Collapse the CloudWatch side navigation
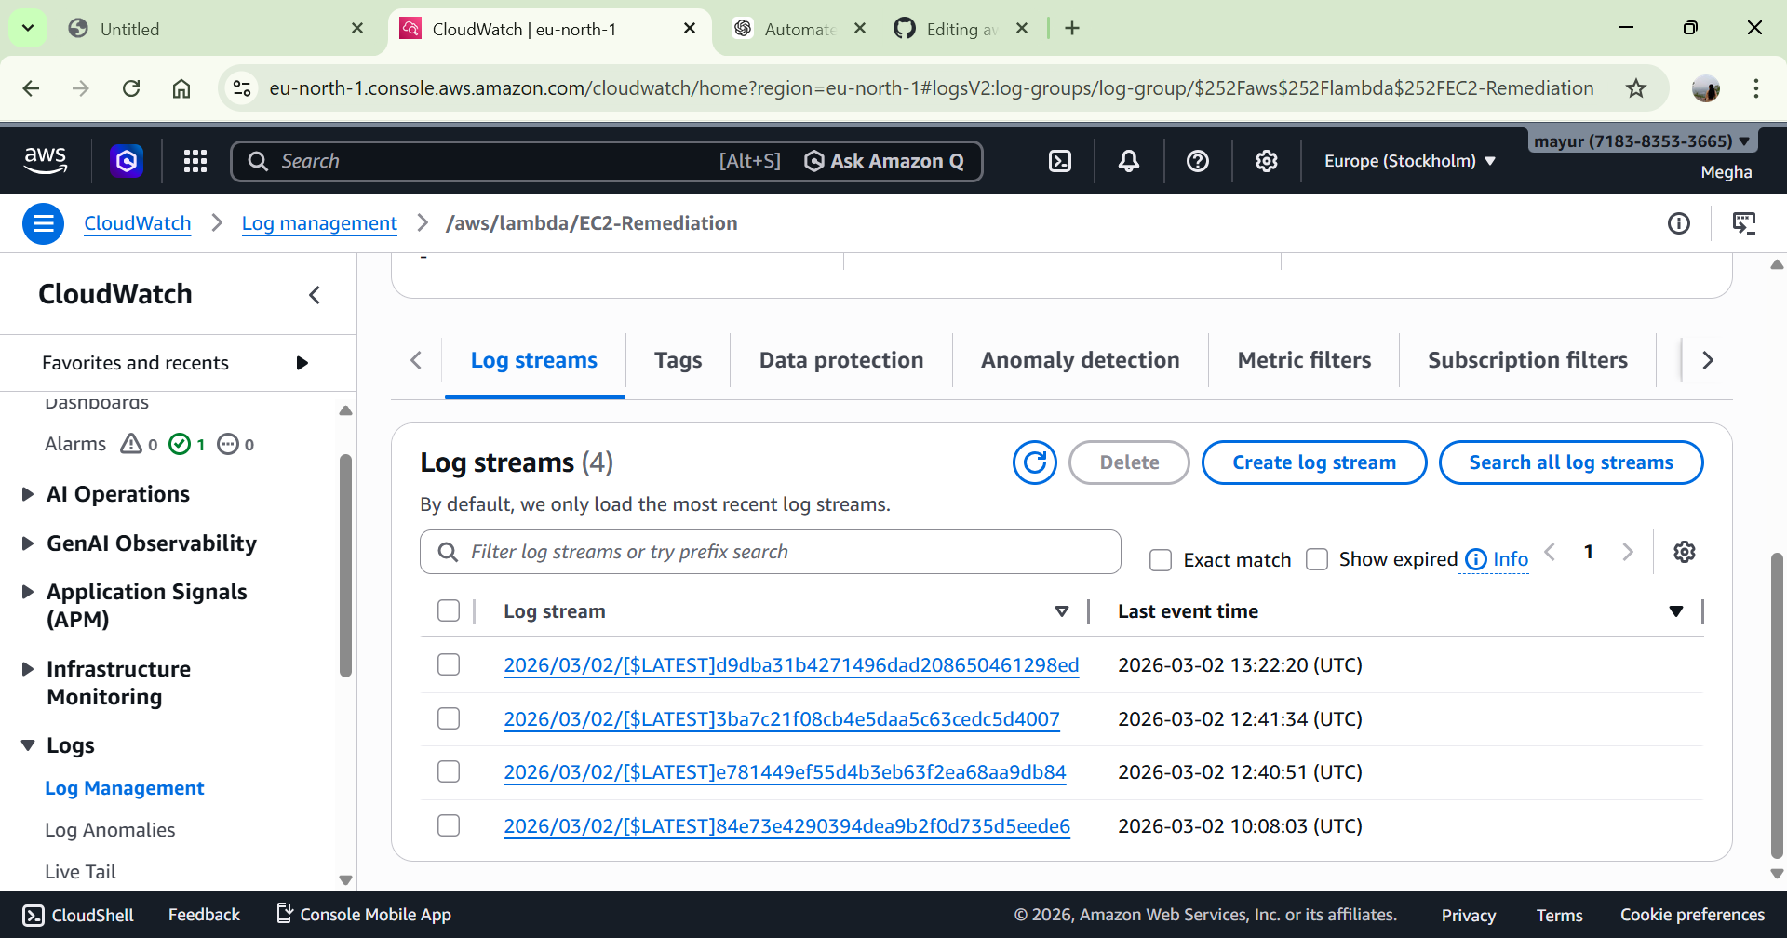 pos(315,295)
